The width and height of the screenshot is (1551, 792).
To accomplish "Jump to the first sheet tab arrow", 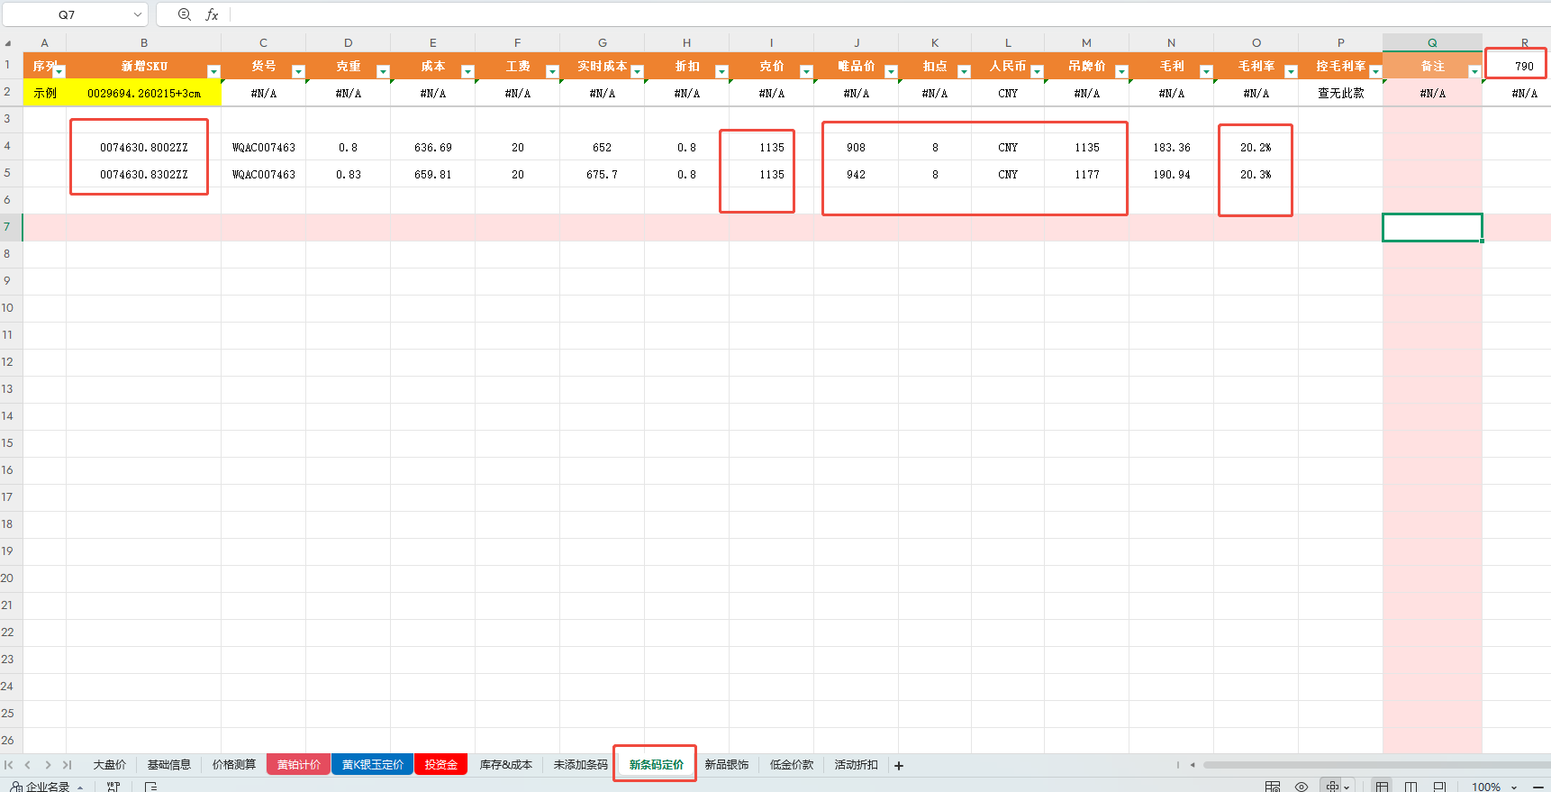I will [9, 765].
